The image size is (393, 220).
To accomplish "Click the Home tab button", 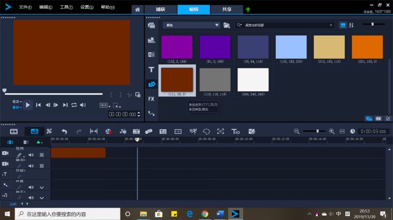I will (x=138, y=10).
